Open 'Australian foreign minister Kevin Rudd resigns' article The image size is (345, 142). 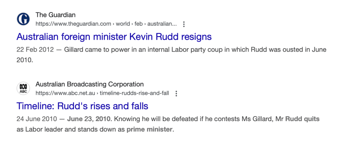(114, 36)
